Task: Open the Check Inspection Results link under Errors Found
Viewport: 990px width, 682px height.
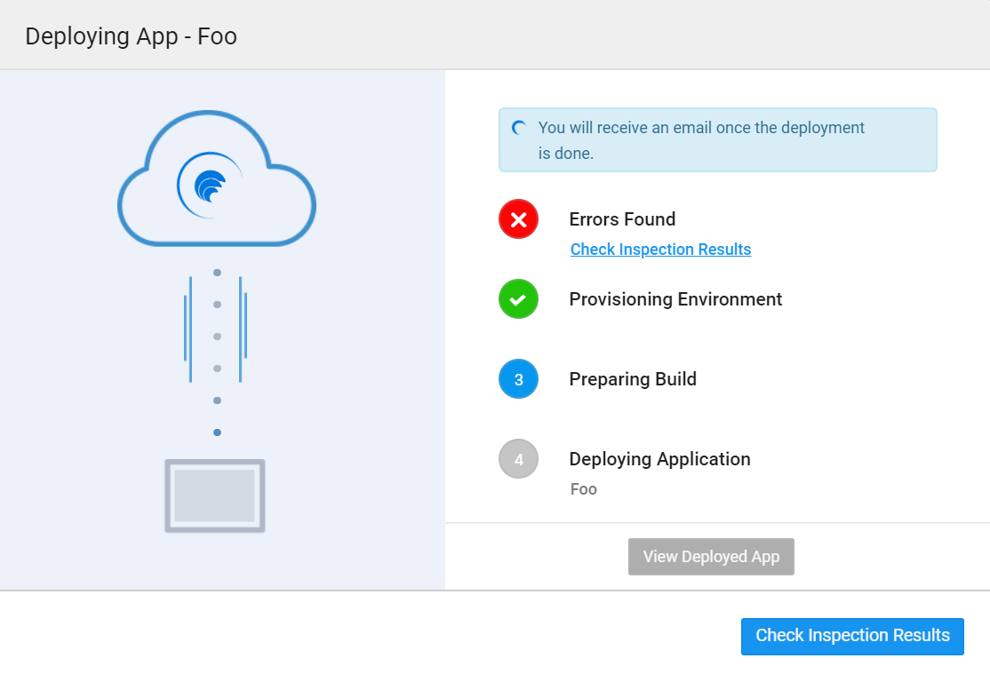Action: point(660,250)
